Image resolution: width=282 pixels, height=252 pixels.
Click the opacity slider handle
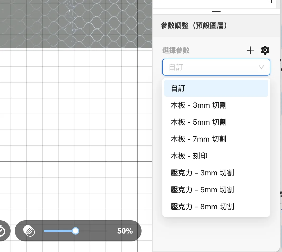click(76, 231)
